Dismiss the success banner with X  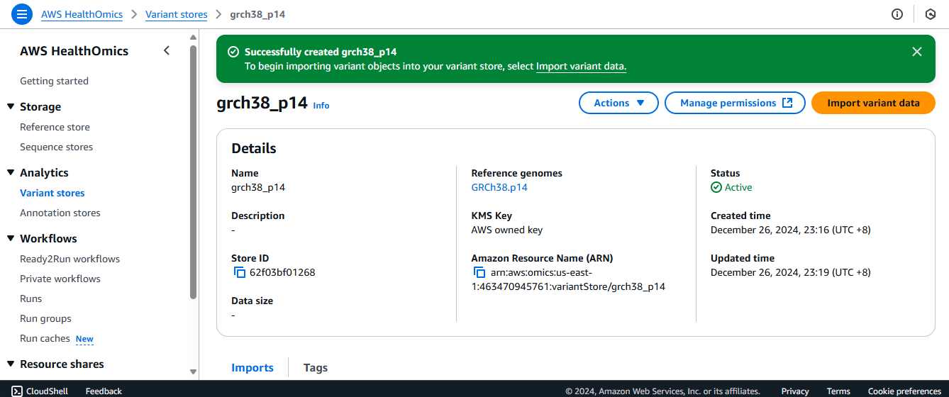(x=917, y=52)
